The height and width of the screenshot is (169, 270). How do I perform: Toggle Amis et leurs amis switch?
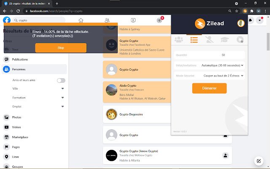[x=61, y=80]
